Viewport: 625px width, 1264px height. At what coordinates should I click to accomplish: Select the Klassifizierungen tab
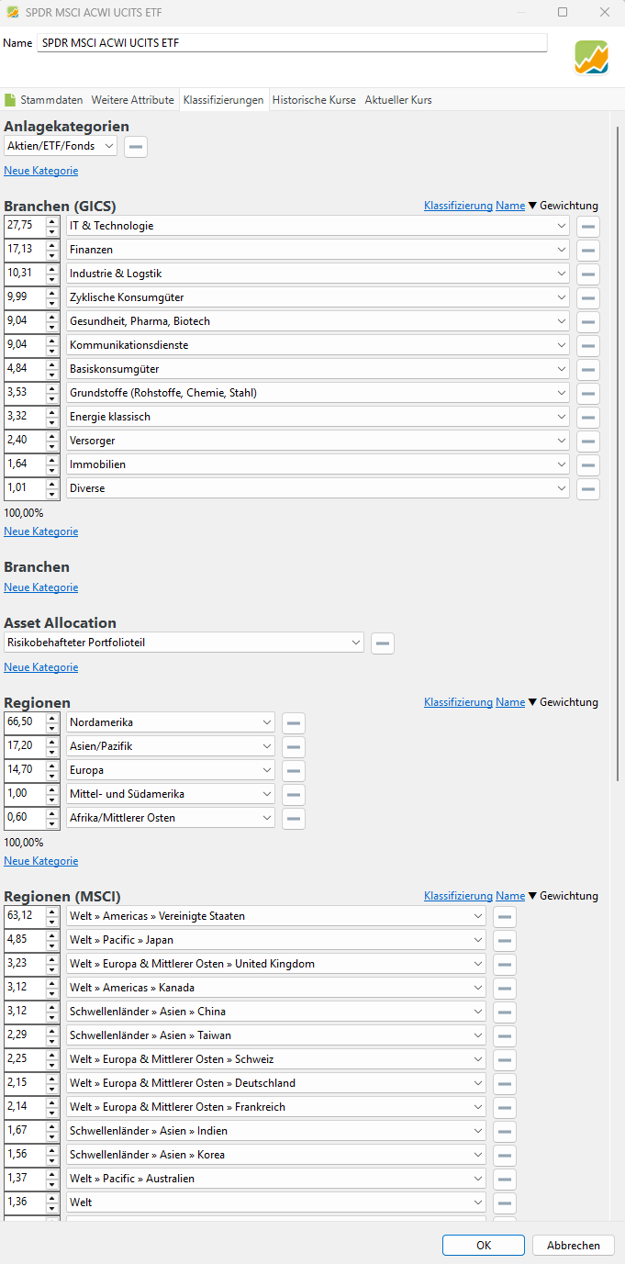coord(224,100)
